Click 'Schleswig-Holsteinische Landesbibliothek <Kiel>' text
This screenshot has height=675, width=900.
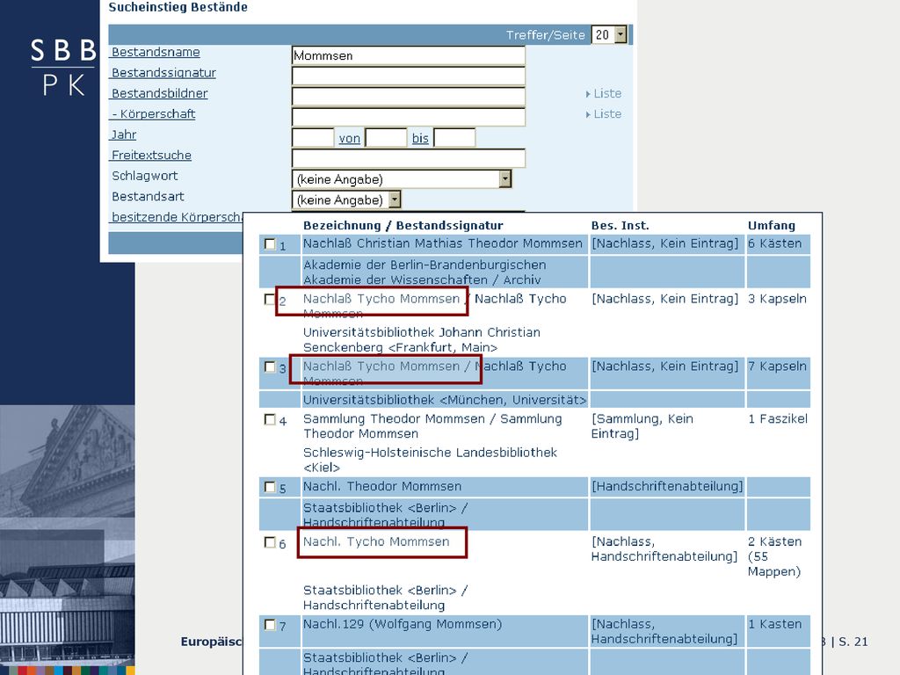click(430, 461)
